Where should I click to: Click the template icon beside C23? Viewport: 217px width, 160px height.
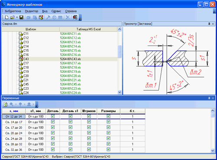point(21,88)
